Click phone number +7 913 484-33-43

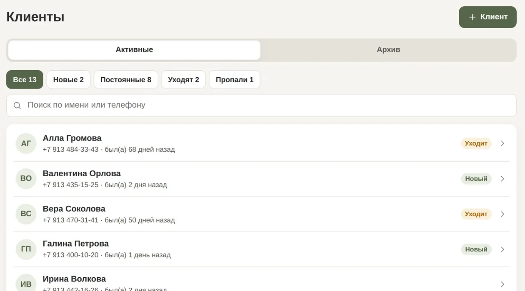(x=70, y=149)
